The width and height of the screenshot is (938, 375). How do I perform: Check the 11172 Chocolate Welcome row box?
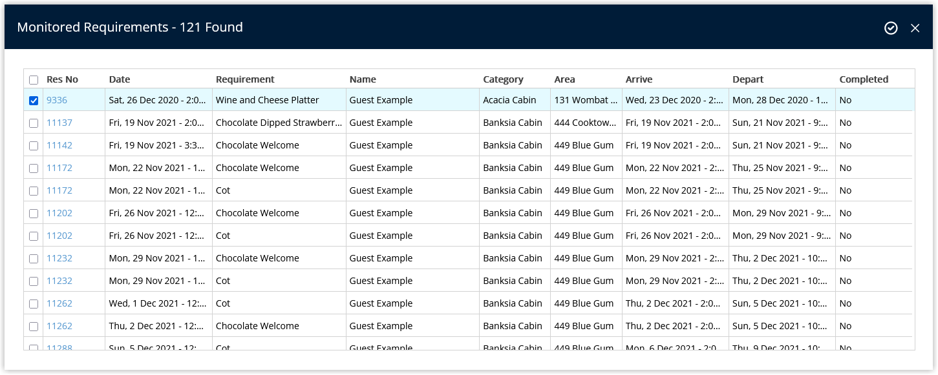coord(34,168)
